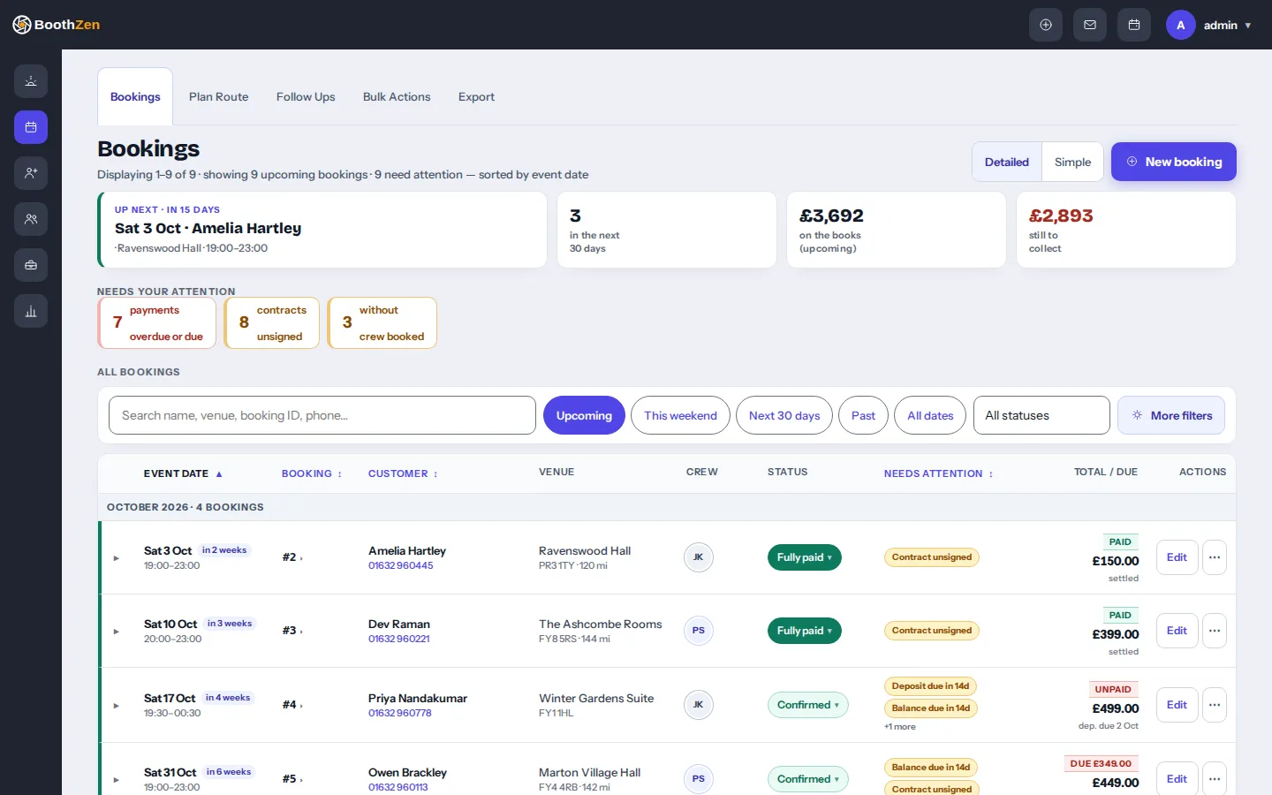Open the calendar bookings icon in sidebar
The height and width of the screenshot is (795, 1272).
31,127
